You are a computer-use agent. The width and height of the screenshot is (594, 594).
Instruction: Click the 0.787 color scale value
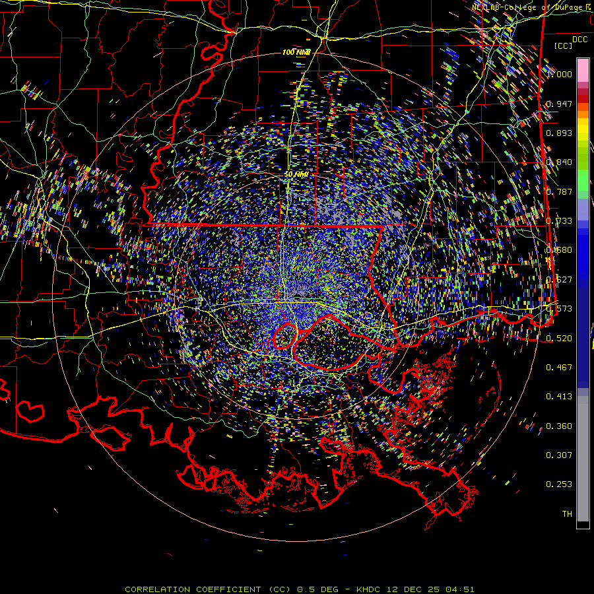point(559,191)
